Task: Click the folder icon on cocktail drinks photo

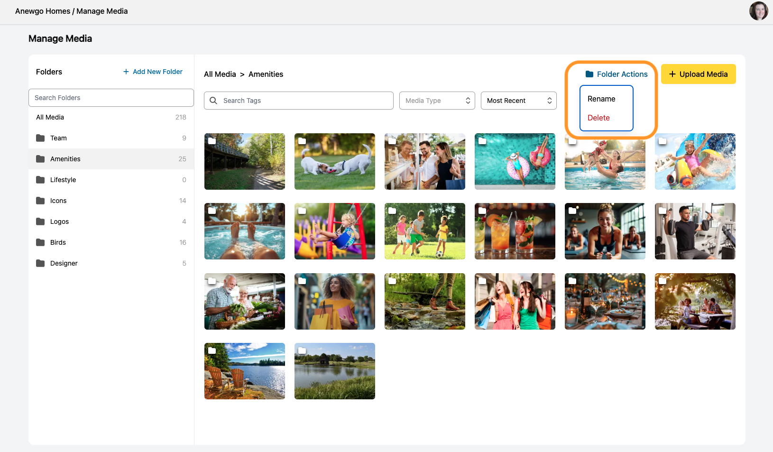Action: coord(482,211)
